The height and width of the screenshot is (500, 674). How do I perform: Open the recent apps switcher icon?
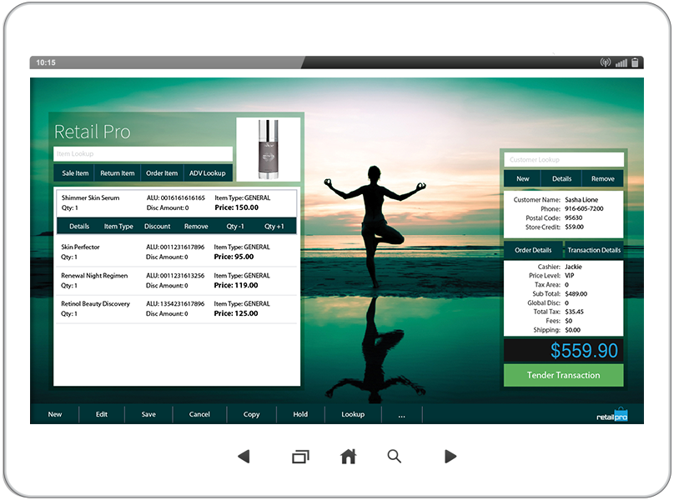tap(299, 457)
